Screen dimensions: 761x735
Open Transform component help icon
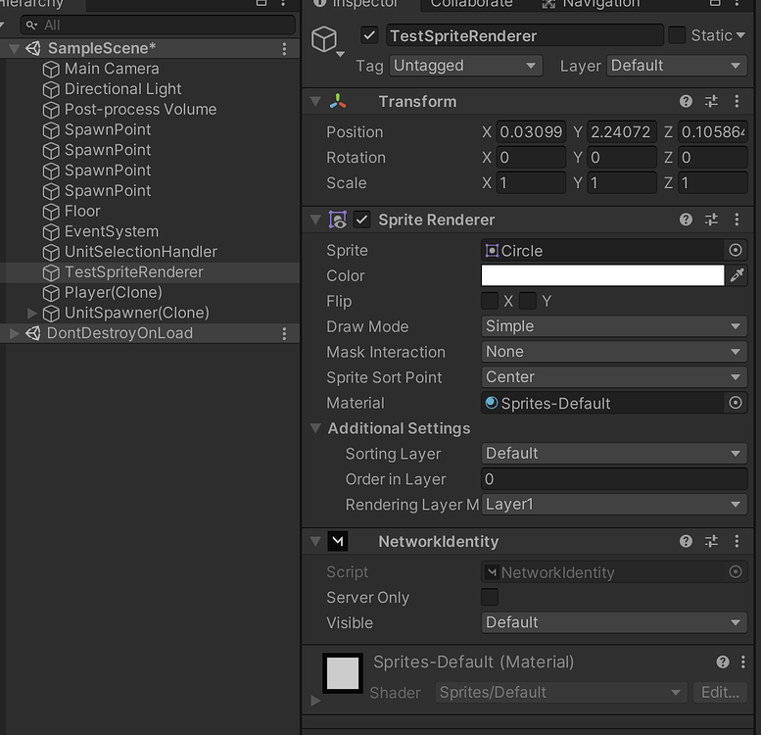click(x=687, y=102)
